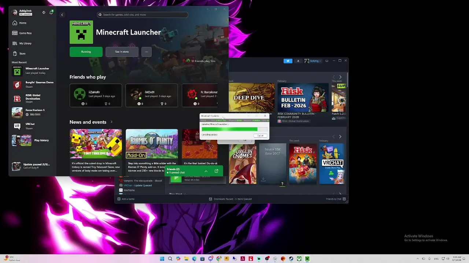Screen dimensions: 469x263
Task: Show hidden system tray icons chevron
Action: tap(417, 259)
